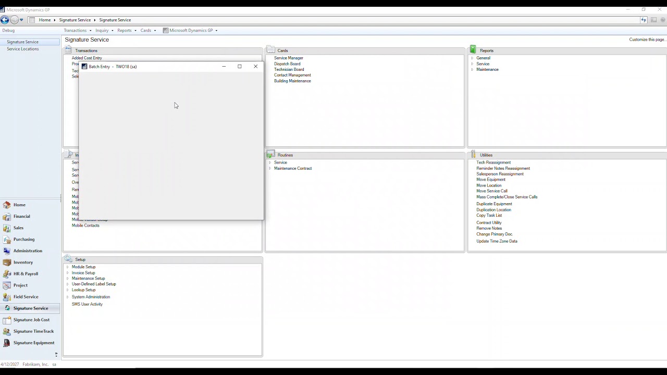Expand Maintenance Setup
Viewport: 667px width, 375px height.
coord(68,278)
